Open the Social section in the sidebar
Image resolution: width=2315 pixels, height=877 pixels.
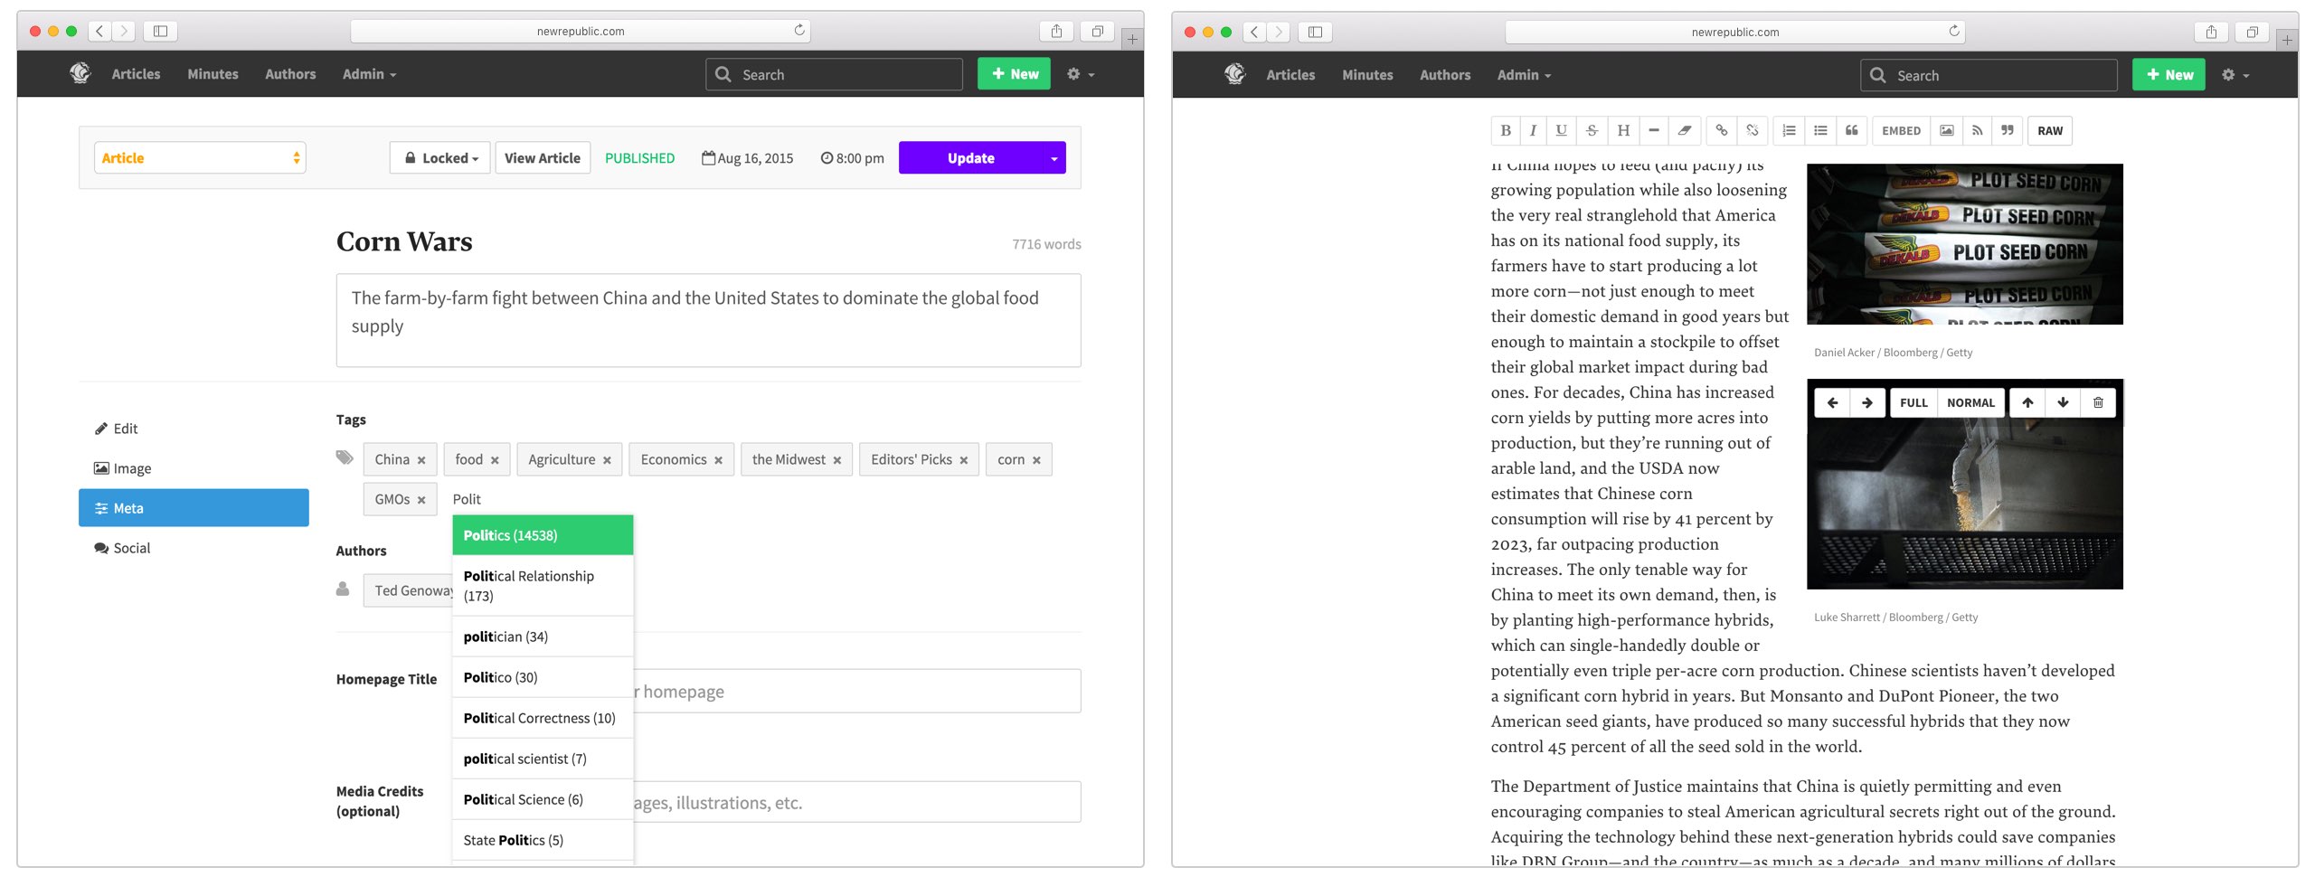(x=194, y=548)
